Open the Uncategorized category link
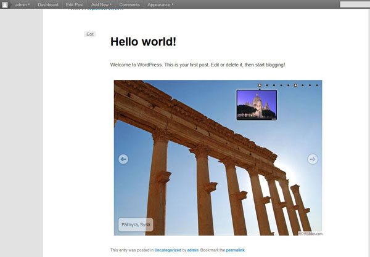Viewport: 370px width, 257px height. click(x=168, y=250)
